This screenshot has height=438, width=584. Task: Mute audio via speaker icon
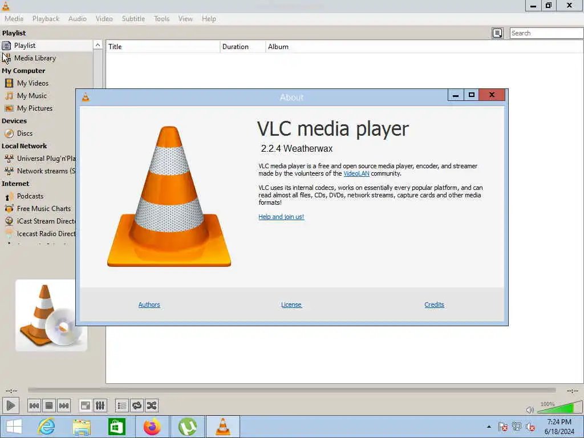click(x=530, y=409)
